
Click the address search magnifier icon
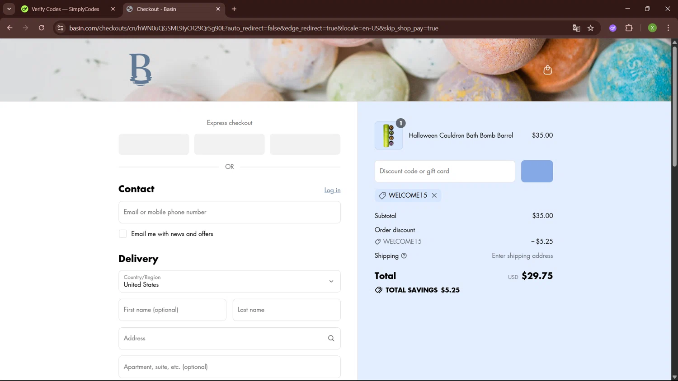[331, 339]
